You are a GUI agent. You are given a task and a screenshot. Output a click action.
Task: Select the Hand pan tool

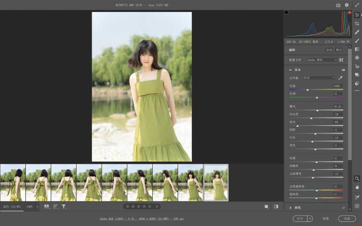pyautogui.click(x=357, y=187)
